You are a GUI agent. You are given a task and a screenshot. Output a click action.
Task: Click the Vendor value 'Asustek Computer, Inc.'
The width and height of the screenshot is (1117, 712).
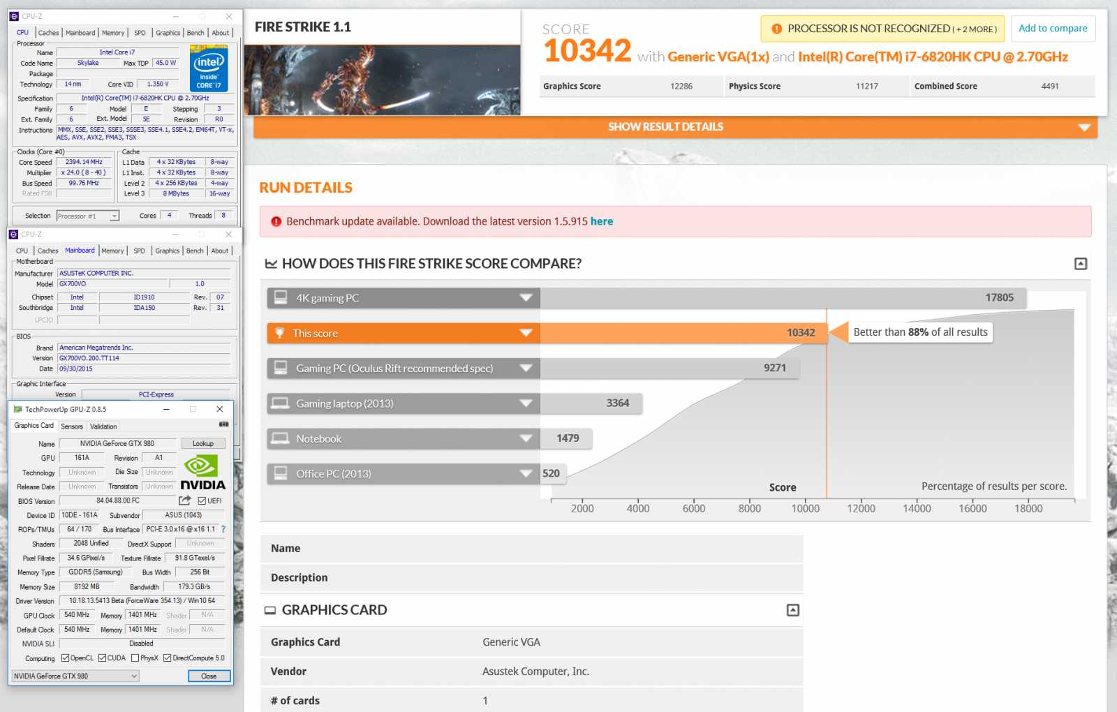tap(535, 672)
